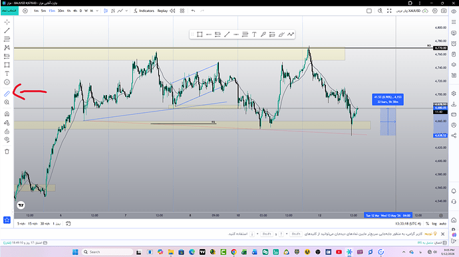Enter fullscreen chart mode

[x=389, y=11]
